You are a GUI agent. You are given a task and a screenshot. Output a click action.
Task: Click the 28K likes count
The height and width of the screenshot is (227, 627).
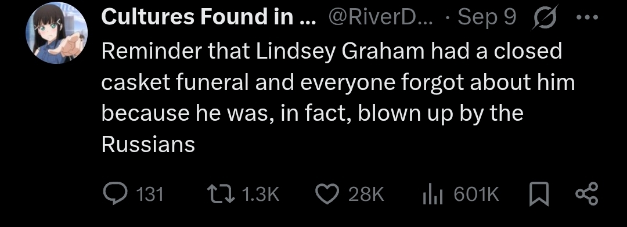click(x=366, y=194)
